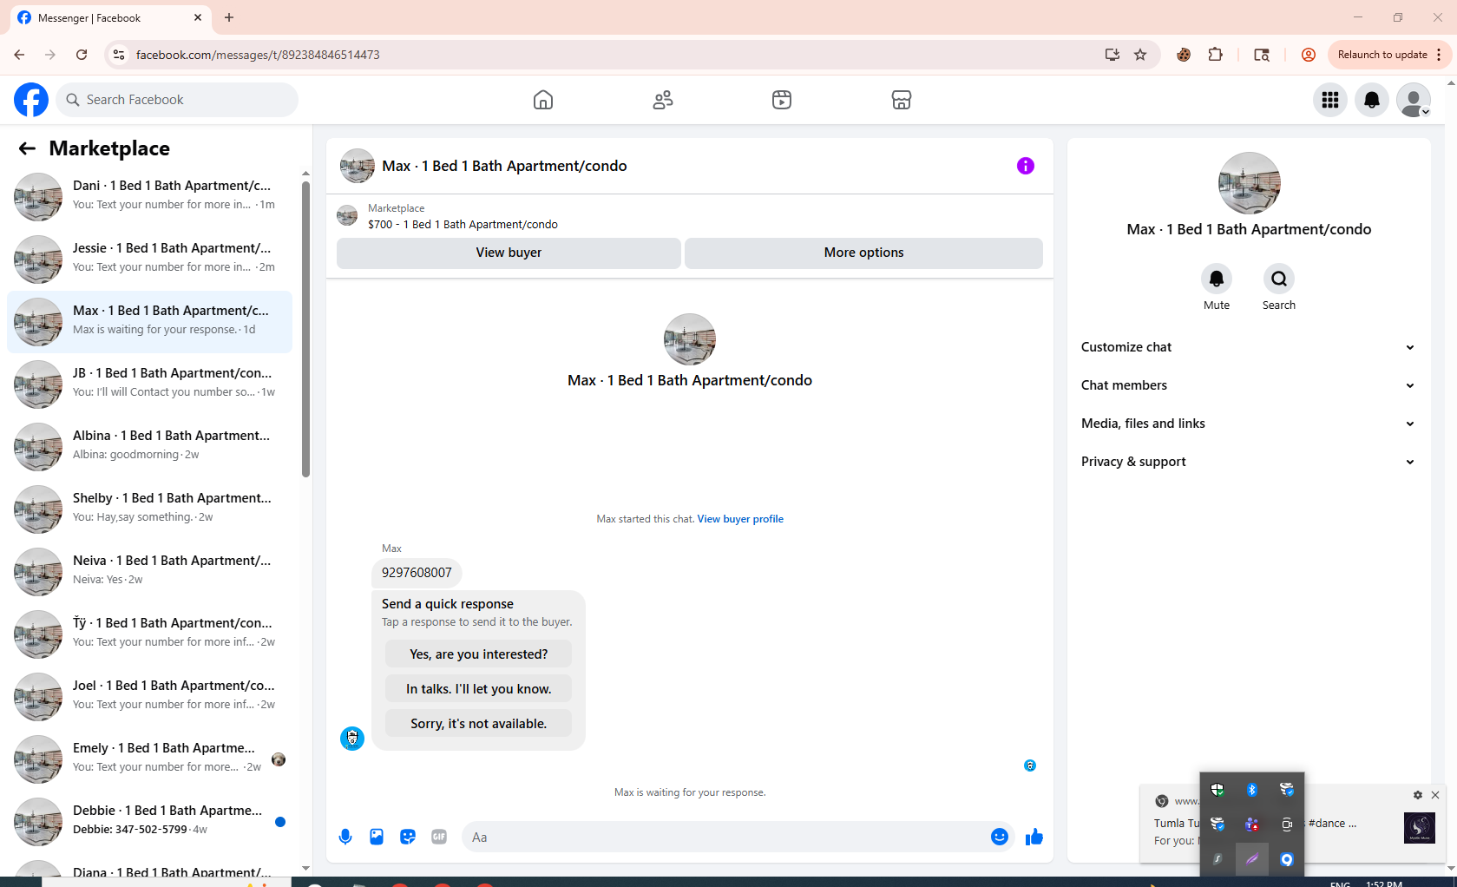Open the Albina conversation
Image resolution: width=1457 pixels, height=887 pixels.
(x=149, y=446)
